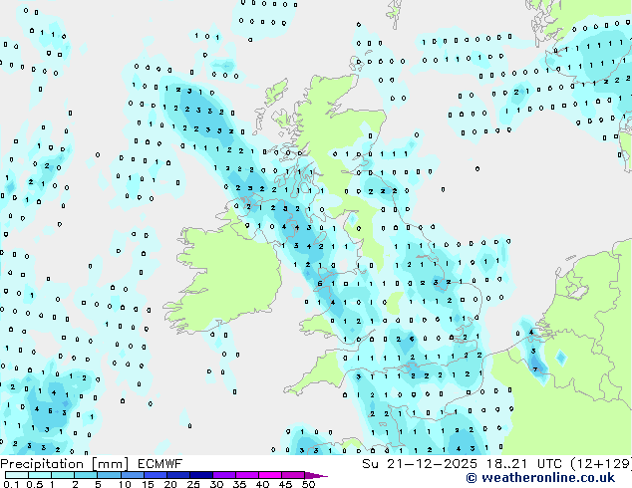Click the 40–45 mm magenta legend swatch
The image size is (632, 488).
(x=270, y=475)
